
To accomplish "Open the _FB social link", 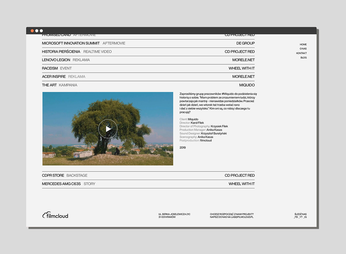I will click(296, 217).
